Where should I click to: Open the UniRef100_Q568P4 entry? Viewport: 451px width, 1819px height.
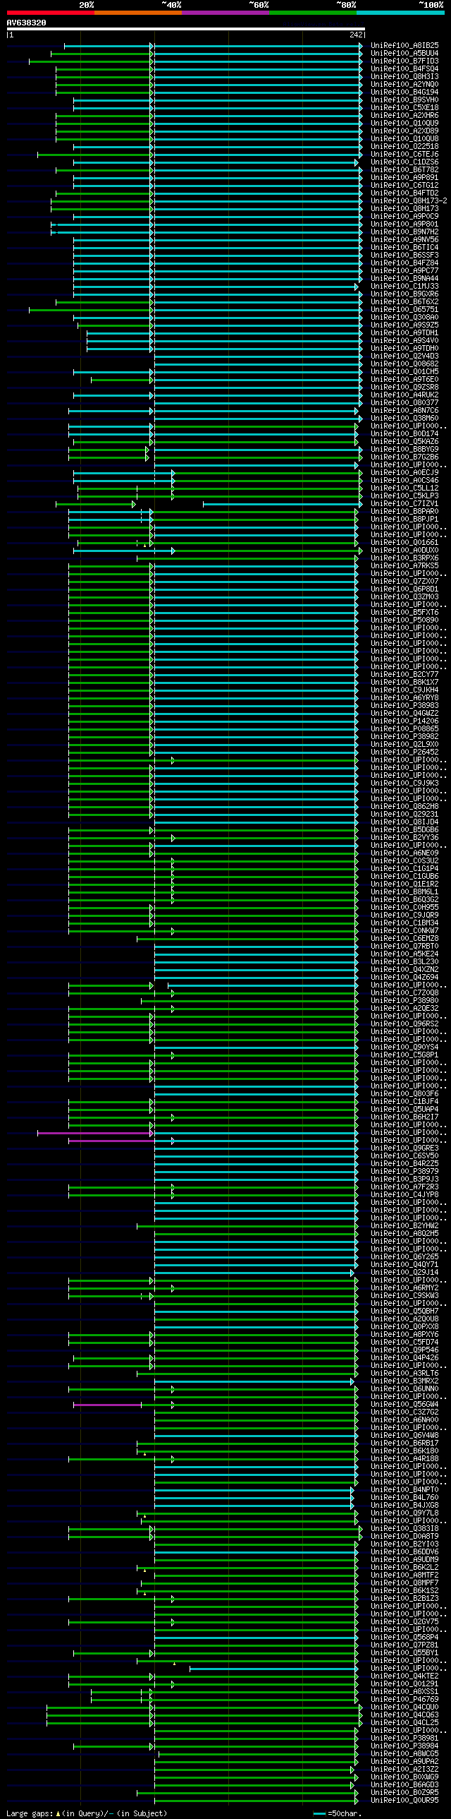point(404,1638)
